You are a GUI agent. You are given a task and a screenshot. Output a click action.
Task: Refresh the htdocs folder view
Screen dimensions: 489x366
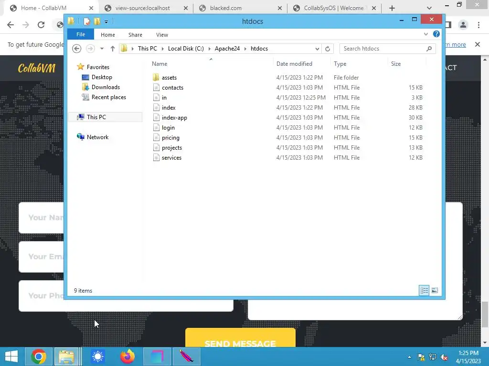[x=328, y=49]
